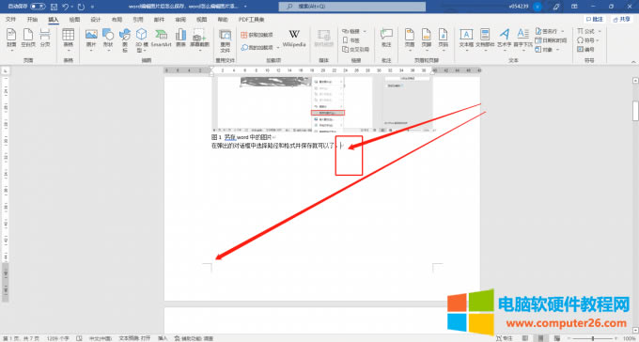Expand the Screenshot dropdown
Viewport: 639px width, 342px height.
click(199, 50)
